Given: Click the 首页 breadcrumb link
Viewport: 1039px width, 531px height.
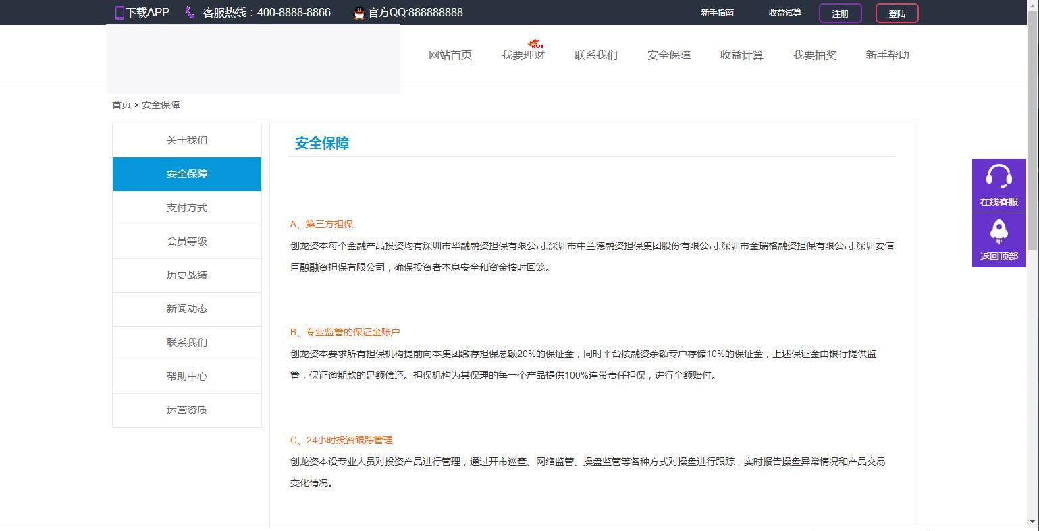Looking at the screenshot, I should pyautogui.click(x=121, y=105).
